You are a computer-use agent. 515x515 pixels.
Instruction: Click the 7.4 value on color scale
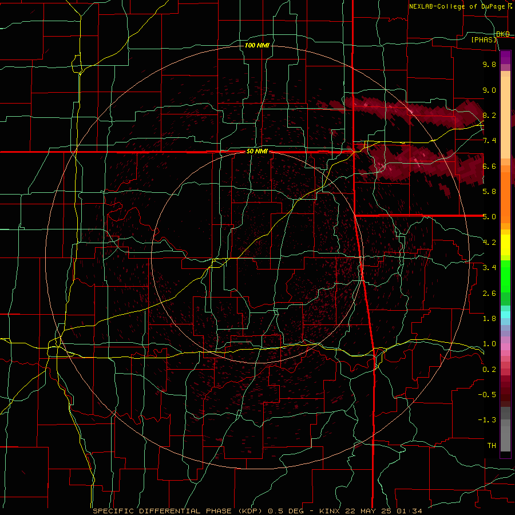pyautogui.click(x=489, y=141)
